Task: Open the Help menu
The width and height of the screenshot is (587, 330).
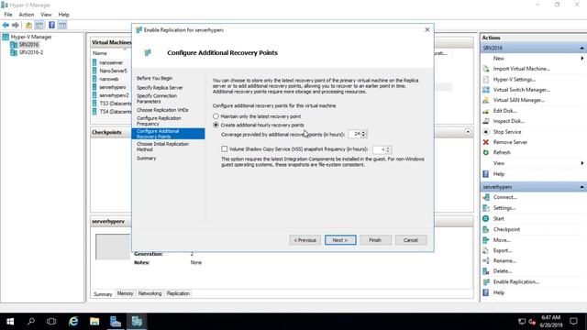Action: click(63, 15)
